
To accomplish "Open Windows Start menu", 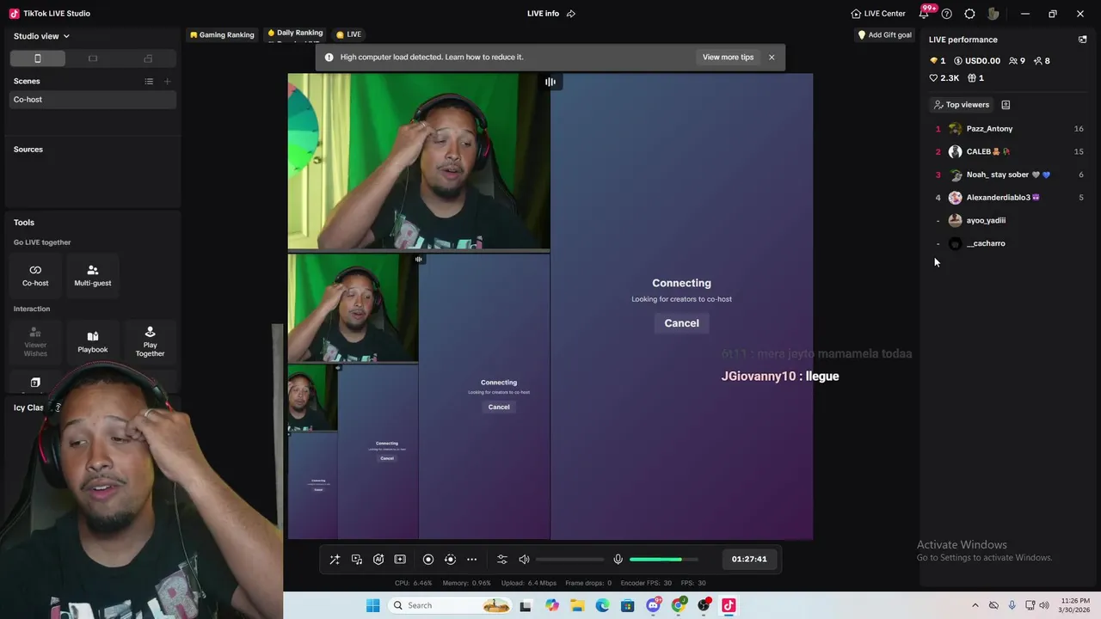I will click(372, 605).
